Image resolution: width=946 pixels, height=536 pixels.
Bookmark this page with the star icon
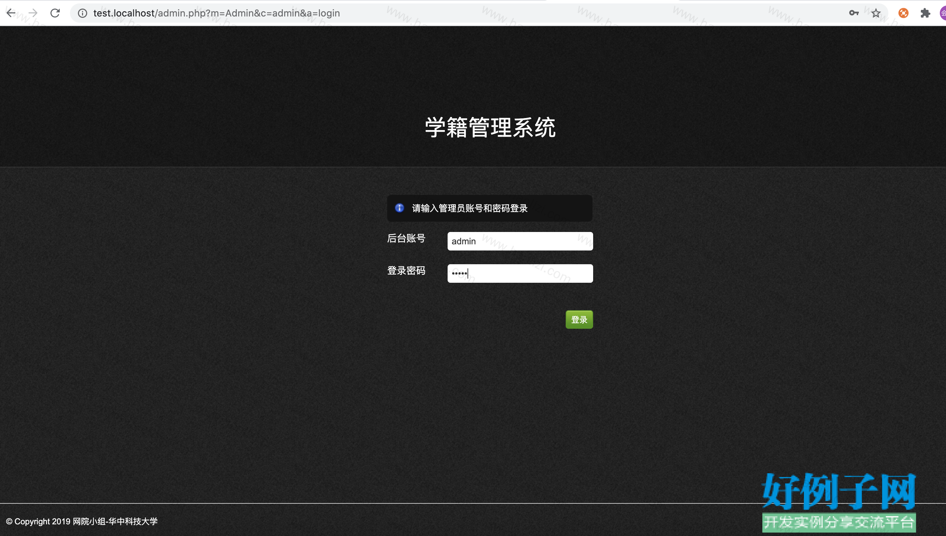point(876,13)
